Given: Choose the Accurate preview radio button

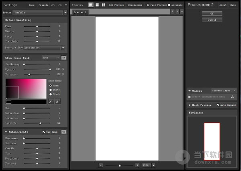Looking at the screenshot, I should pos(169,5).
